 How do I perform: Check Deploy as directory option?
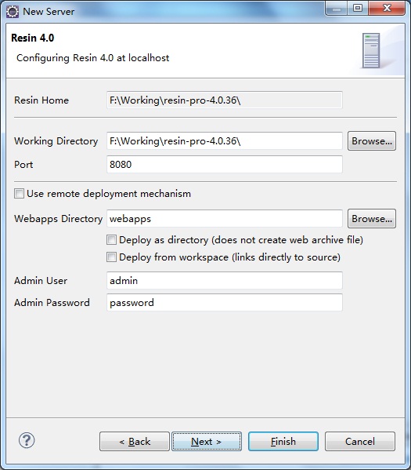111,240
